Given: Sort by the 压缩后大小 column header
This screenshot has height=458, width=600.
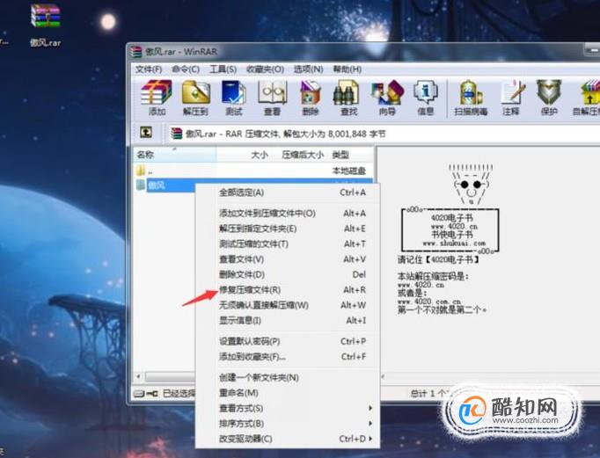Looking at the screenshot, I should click(302, 155).
